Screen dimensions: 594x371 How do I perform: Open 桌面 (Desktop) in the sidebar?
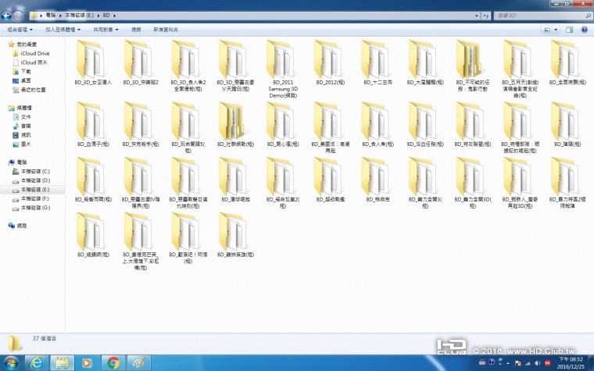click(x=26, y=80)
